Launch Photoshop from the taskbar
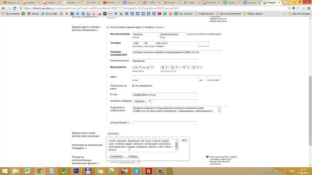312x175 pixels. click(x=76, y=171)
